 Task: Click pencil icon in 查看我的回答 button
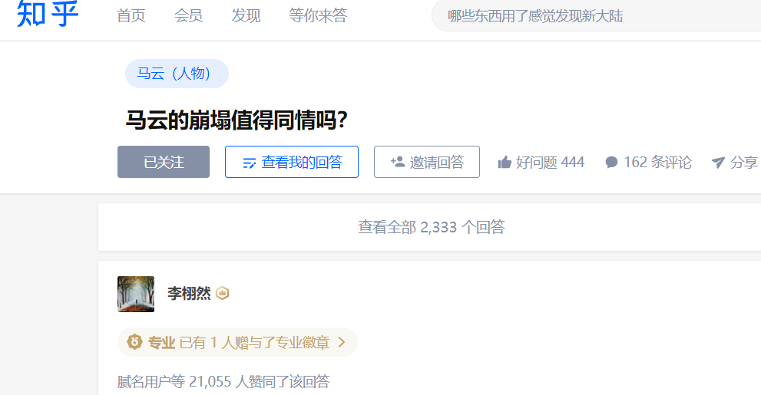(x=249, y=163)
